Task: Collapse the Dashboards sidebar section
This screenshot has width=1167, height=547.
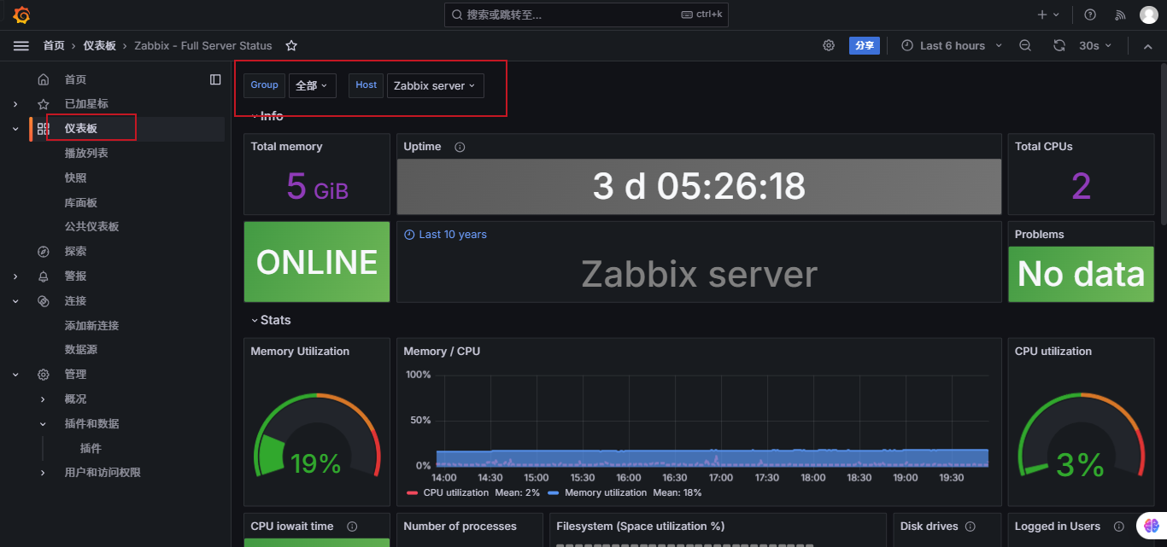Action: tap(15, 129)
